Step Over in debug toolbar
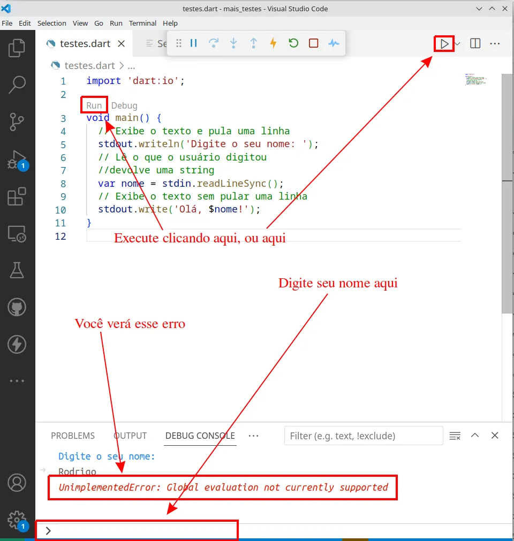 [214, 43]
